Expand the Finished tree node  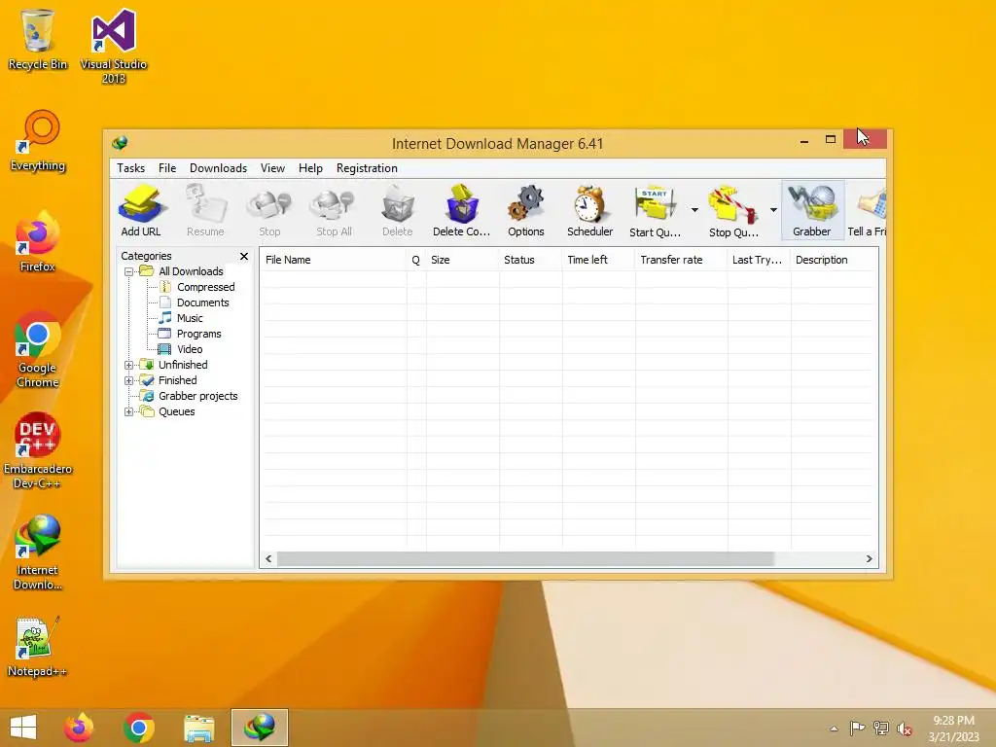[x=129, y=381]
